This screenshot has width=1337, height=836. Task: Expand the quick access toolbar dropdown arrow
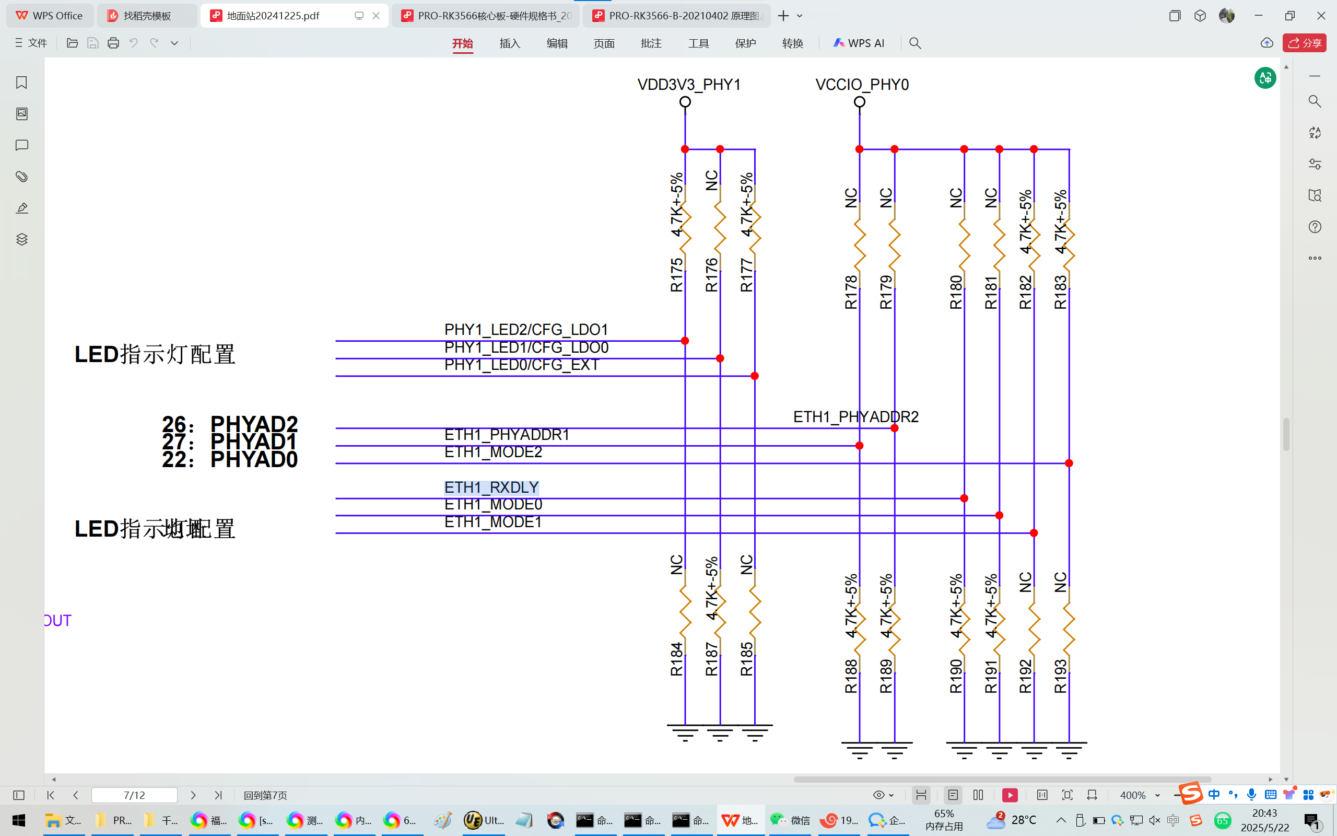click(174, 43)
